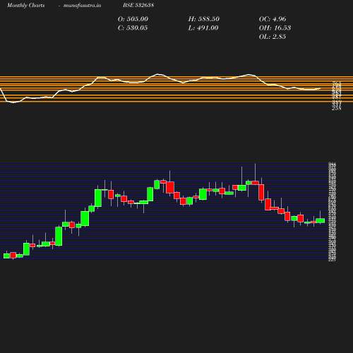Click the OH: 16.53 percentage reading
Image resolution: width=353 pixels, height=353 pixels.
tap(275, 28)
